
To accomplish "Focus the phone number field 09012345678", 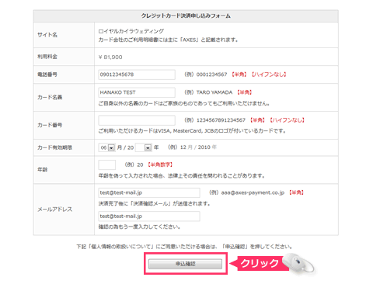I will coord(137,74).
